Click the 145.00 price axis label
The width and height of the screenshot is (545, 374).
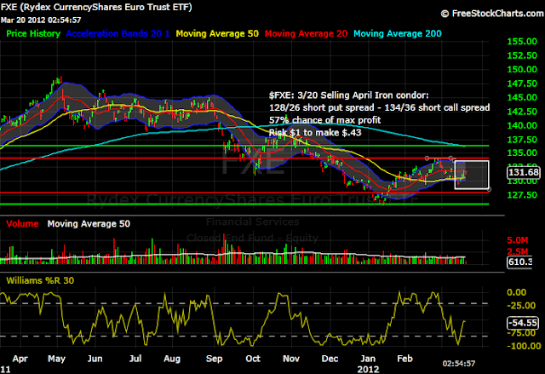522,98
